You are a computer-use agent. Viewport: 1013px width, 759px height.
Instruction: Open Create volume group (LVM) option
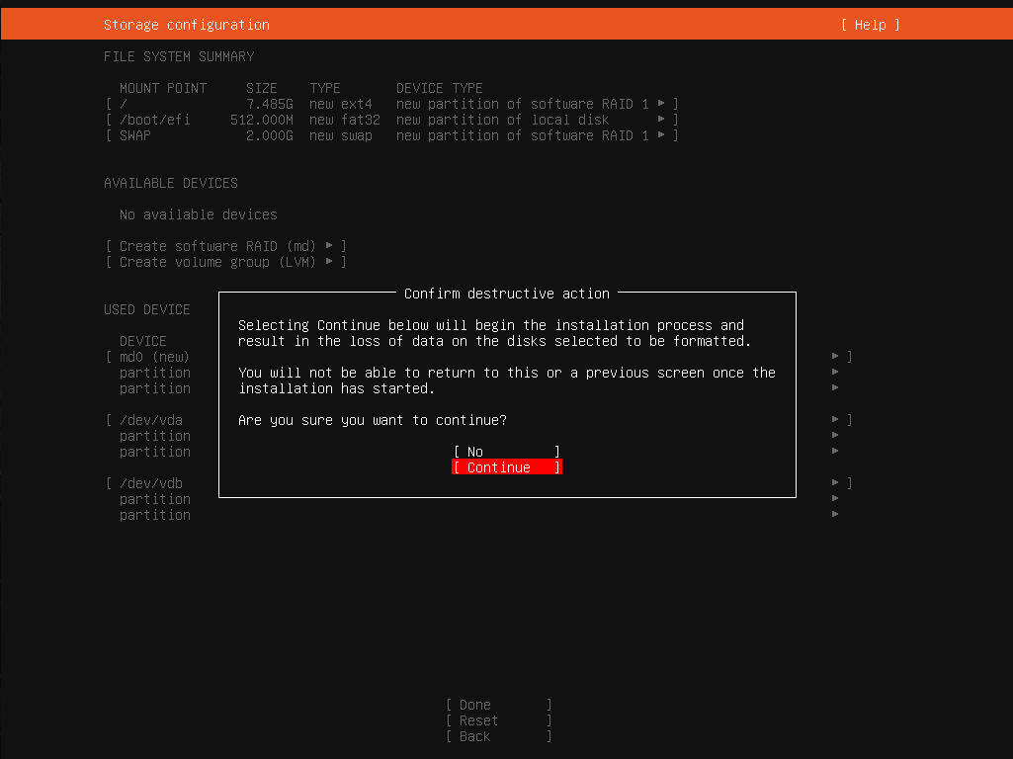[x=225, y=262]
